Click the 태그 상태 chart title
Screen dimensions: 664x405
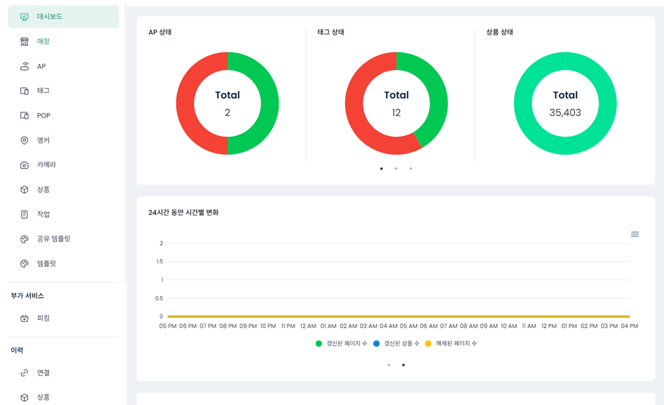331,32
